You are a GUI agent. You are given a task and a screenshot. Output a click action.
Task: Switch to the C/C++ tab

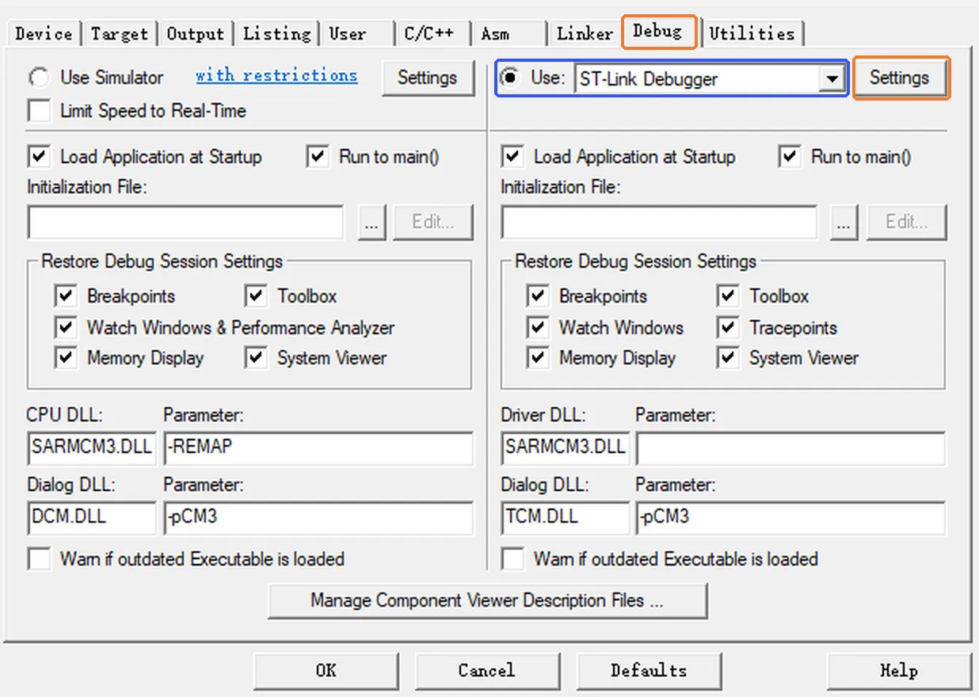point(429,34)
